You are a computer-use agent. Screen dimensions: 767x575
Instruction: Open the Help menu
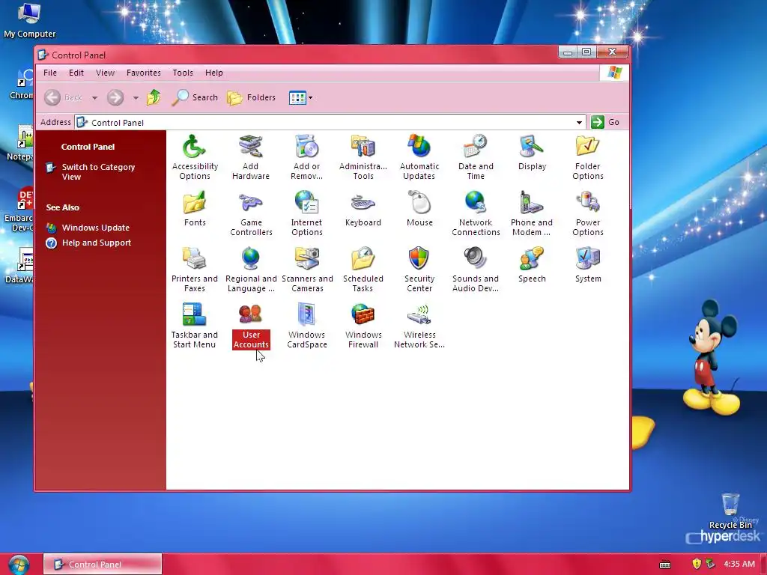(213, 73)
